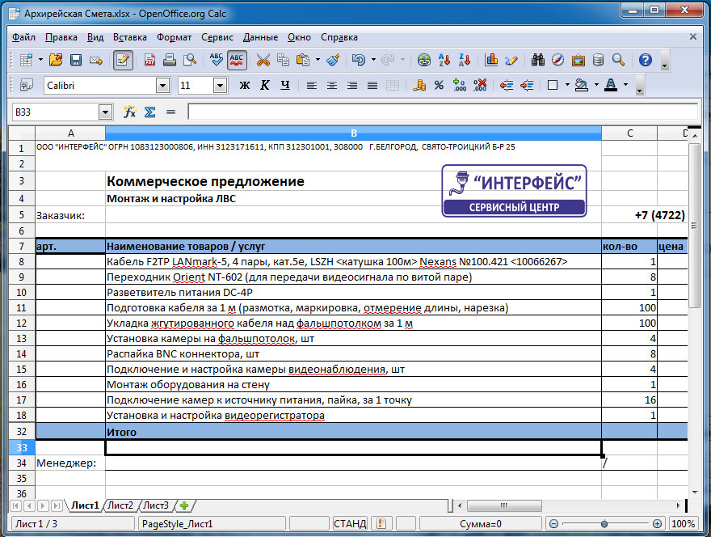This screenshot has height=537, width=711.
Task: Click the Save document icon
Action: (x=76, y=60)
